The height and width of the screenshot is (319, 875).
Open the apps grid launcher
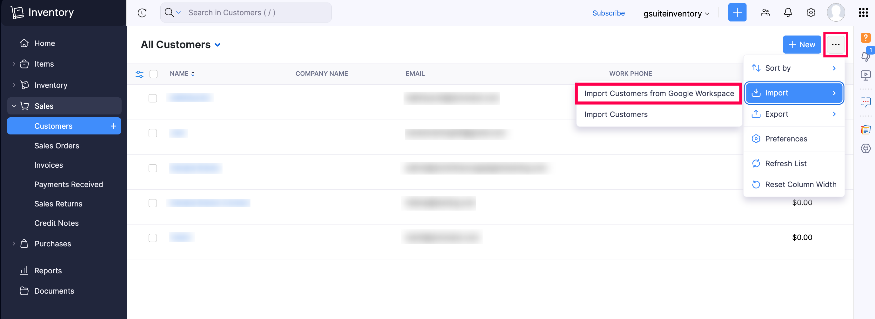[x=863, y=13]
